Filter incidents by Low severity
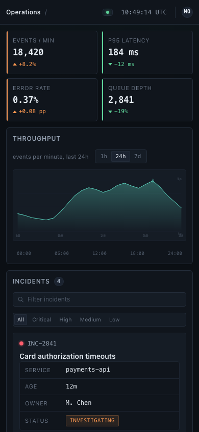 (x=114, y=319)
